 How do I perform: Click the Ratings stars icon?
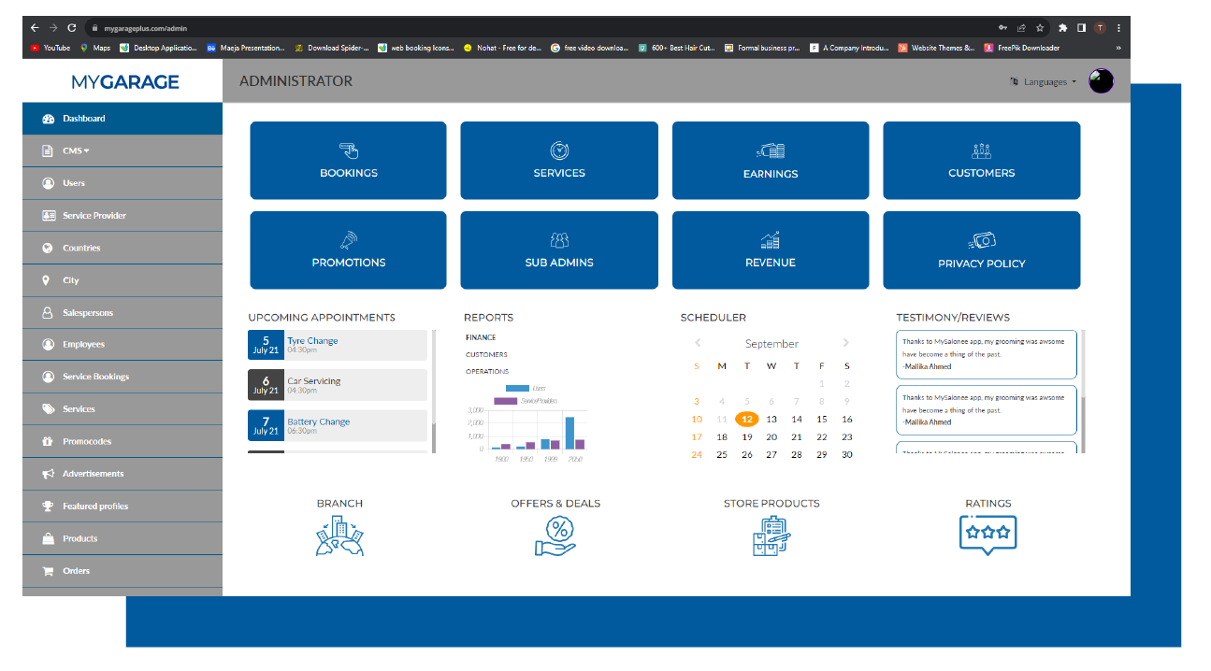(x=988, y=535)
